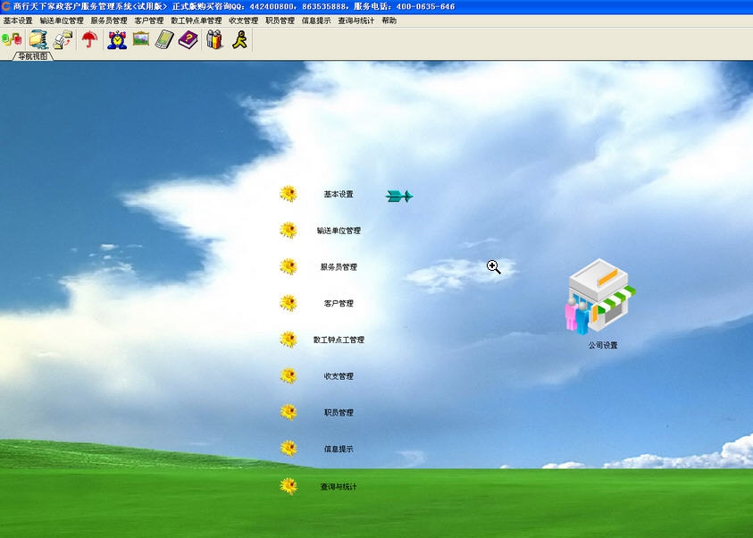The image size is (753, 538).
Task: Open the 散工钟点单管理 menu
Action: pos(197,21)
